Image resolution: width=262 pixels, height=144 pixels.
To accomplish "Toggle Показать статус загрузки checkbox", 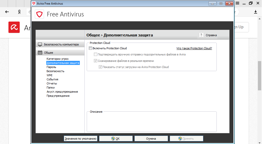I will click(x=100, y=67).
